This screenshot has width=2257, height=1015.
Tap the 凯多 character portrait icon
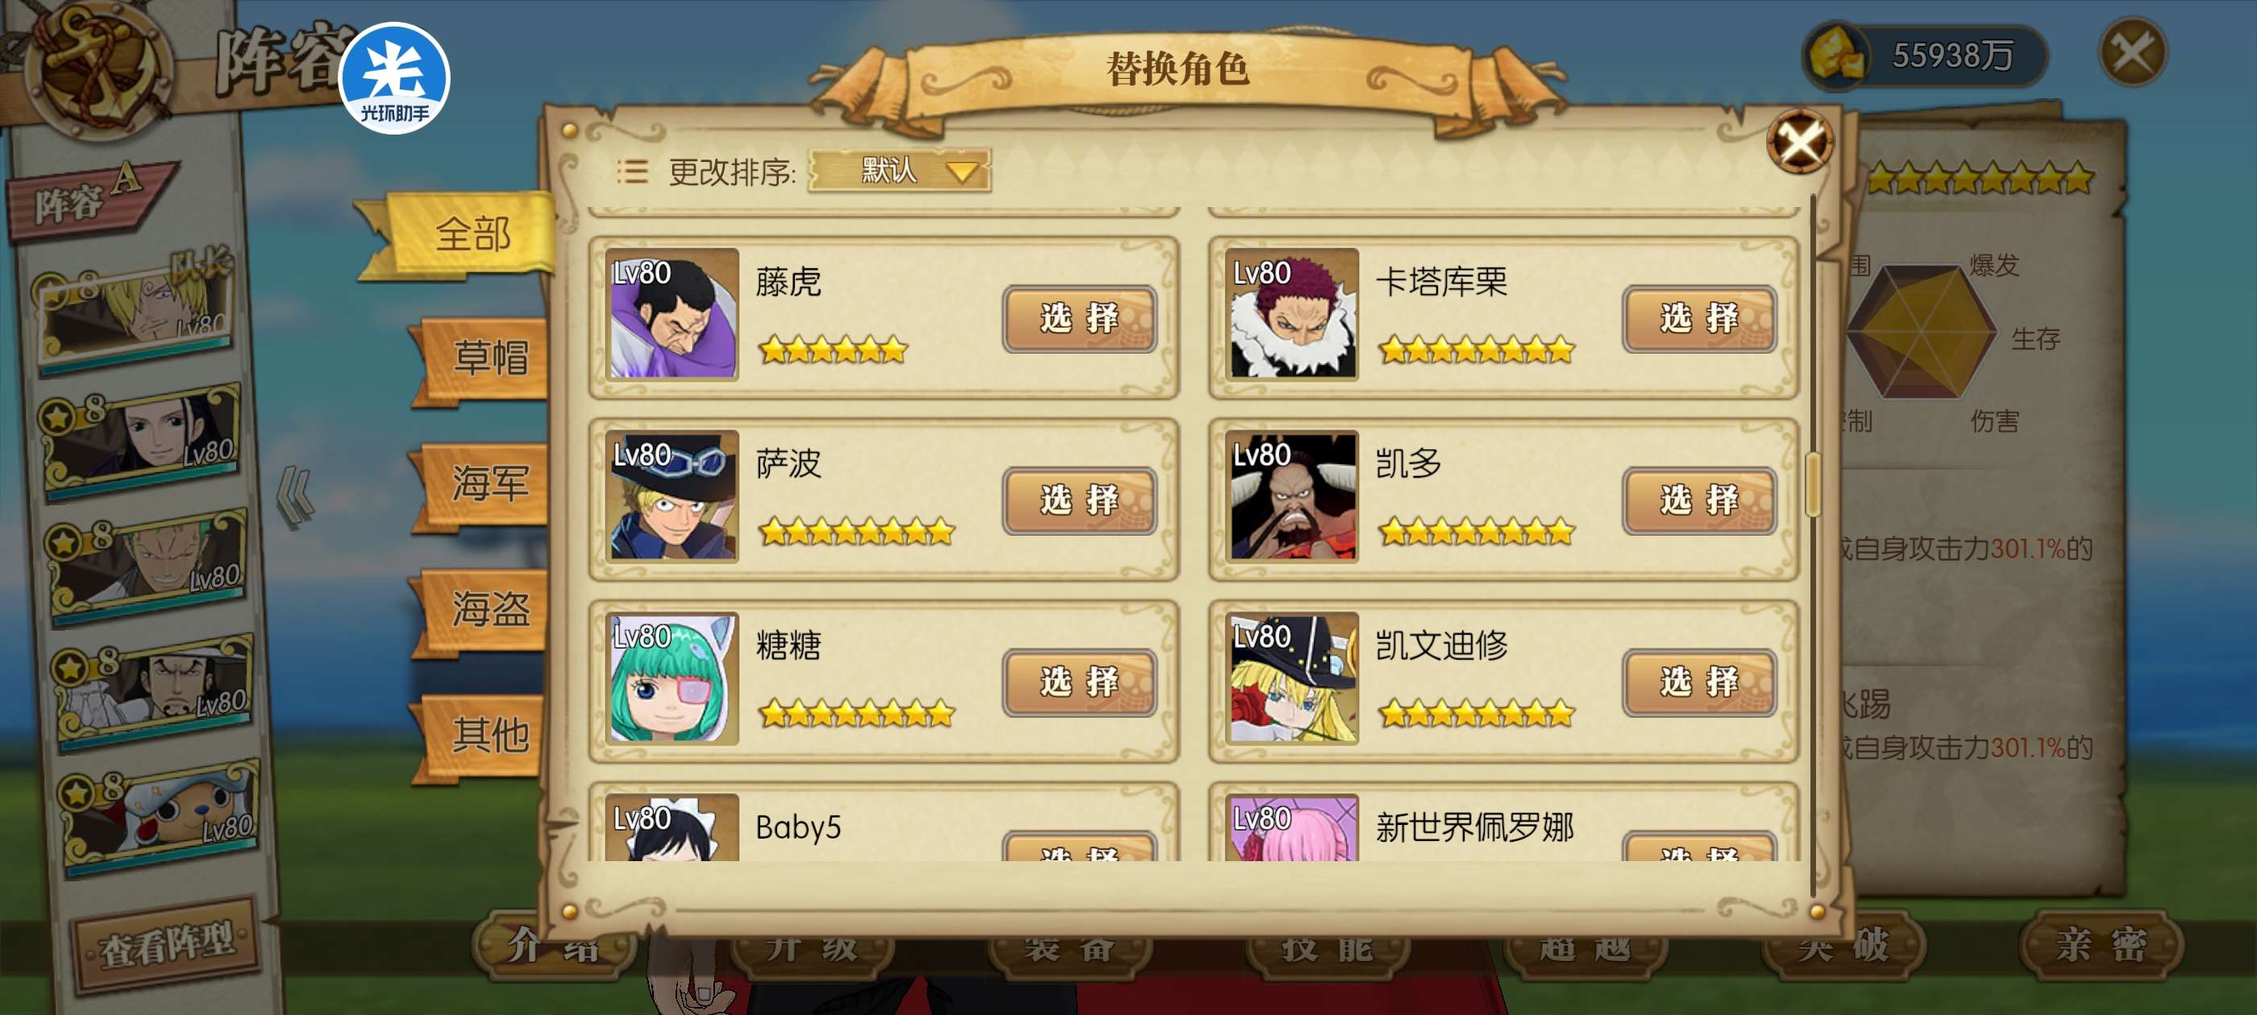1293,495
